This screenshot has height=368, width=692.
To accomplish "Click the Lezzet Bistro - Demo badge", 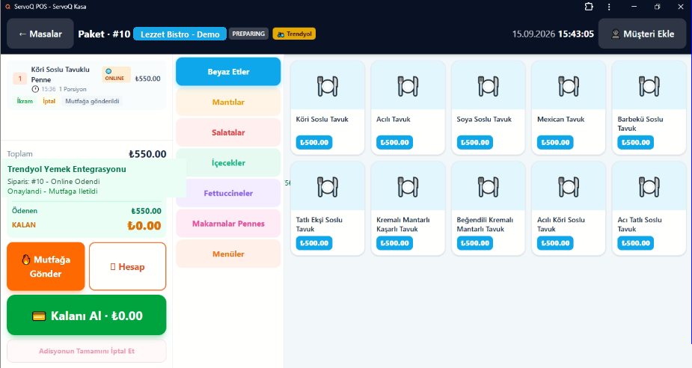I will [180, 34].
